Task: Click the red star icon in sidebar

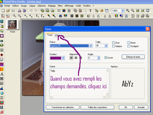Action: point(2,55)
